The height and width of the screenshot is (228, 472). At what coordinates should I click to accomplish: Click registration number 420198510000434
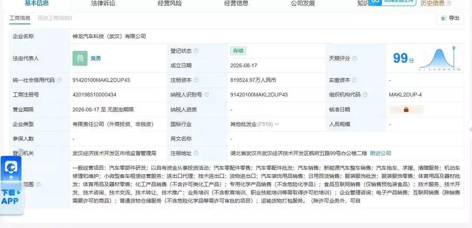coord(94,95)
